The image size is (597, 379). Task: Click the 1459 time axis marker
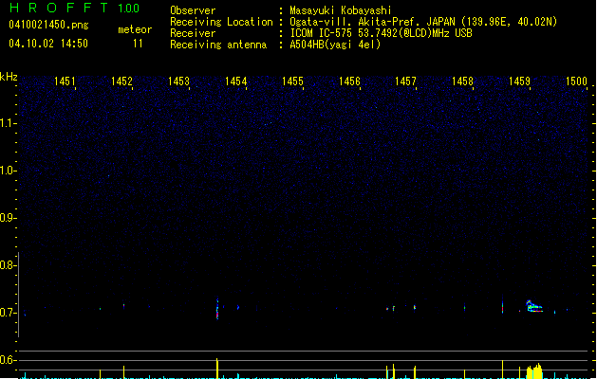519,81
